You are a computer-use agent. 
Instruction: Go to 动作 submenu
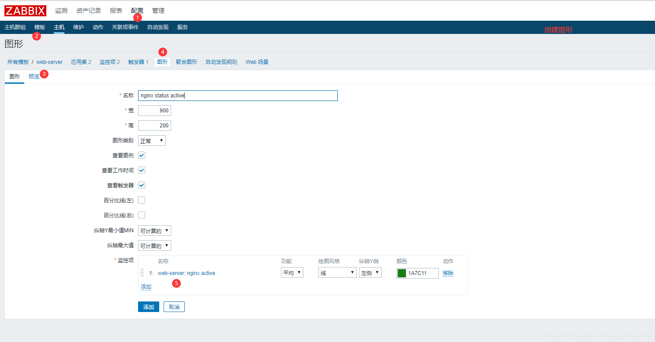(98, 27)
